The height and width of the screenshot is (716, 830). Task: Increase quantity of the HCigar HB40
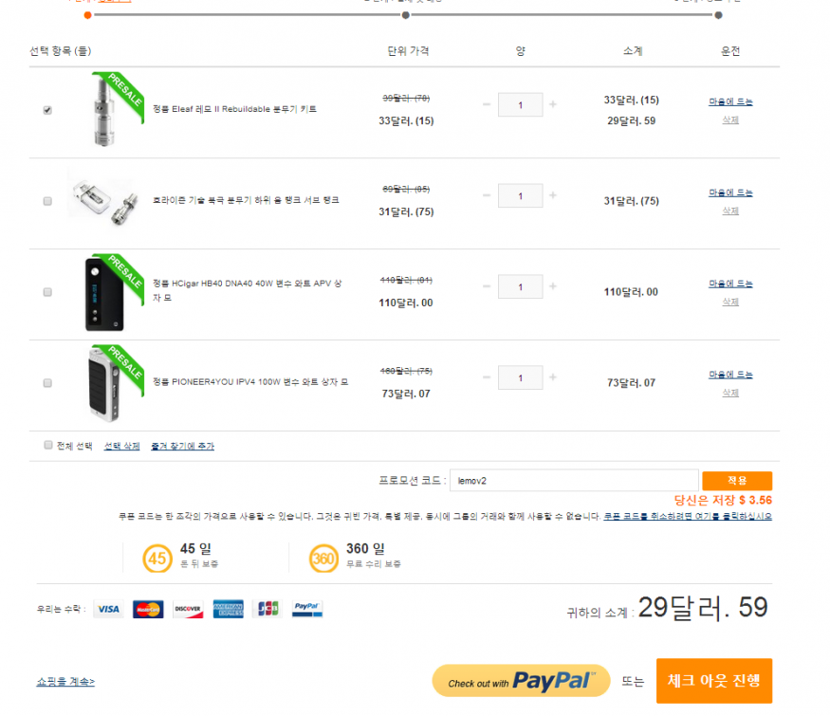[x=553, y=286]
